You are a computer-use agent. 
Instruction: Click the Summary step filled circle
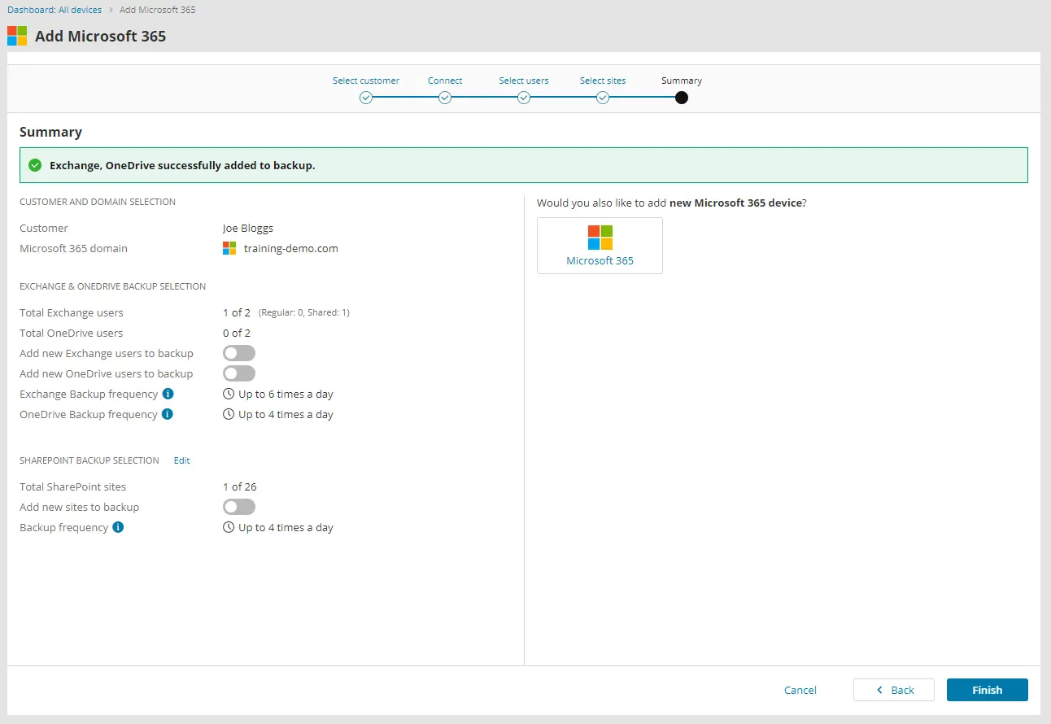click(682, 98)
